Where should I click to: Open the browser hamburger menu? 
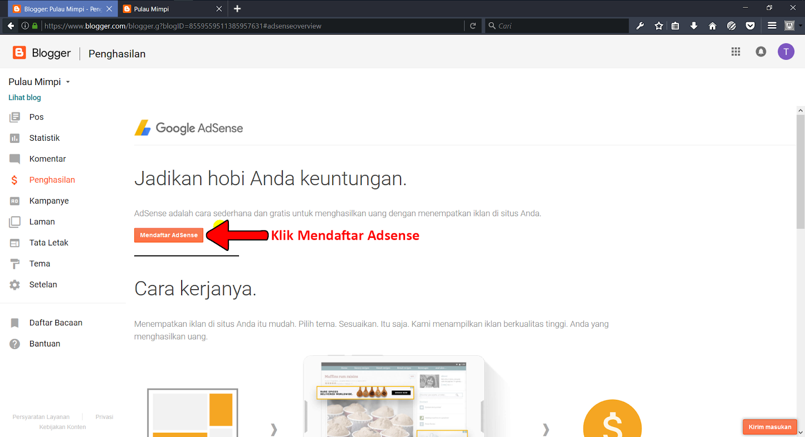(772, 26)
